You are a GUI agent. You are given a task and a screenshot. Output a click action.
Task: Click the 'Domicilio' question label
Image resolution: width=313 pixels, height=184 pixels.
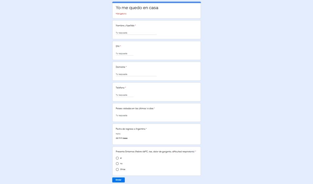tap(120, 67)
